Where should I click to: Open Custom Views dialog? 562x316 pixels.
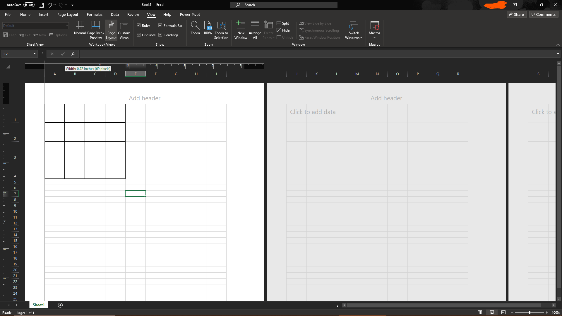point(124,30)
